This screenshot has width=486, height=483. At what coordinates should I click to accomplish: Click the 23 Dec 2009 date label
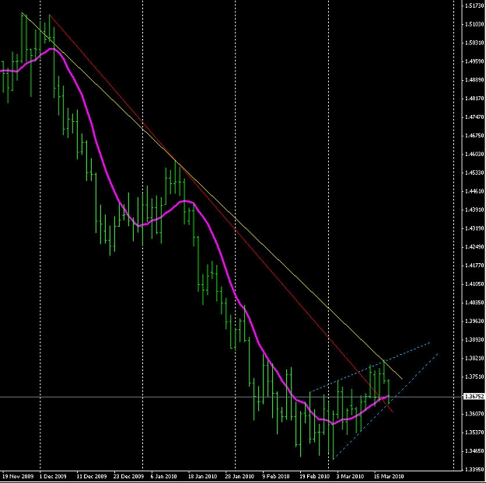[x=128, y=476]
